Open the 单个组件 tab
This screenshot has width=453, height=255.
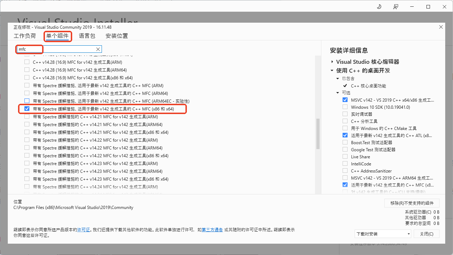coord(57,36)
